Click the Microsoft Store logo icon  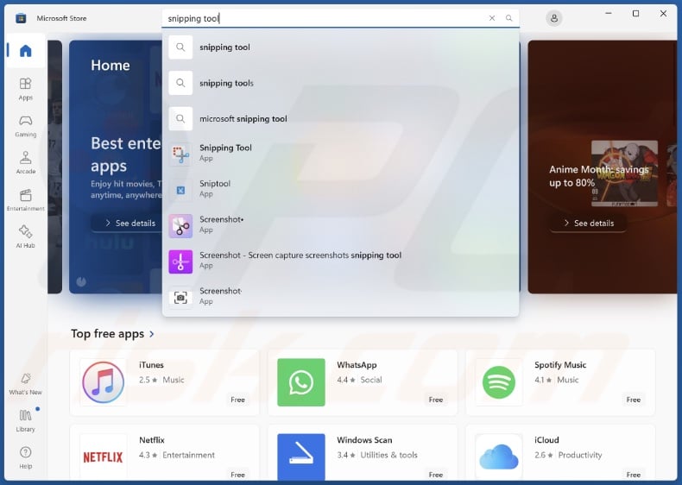[x=21, y=18]
